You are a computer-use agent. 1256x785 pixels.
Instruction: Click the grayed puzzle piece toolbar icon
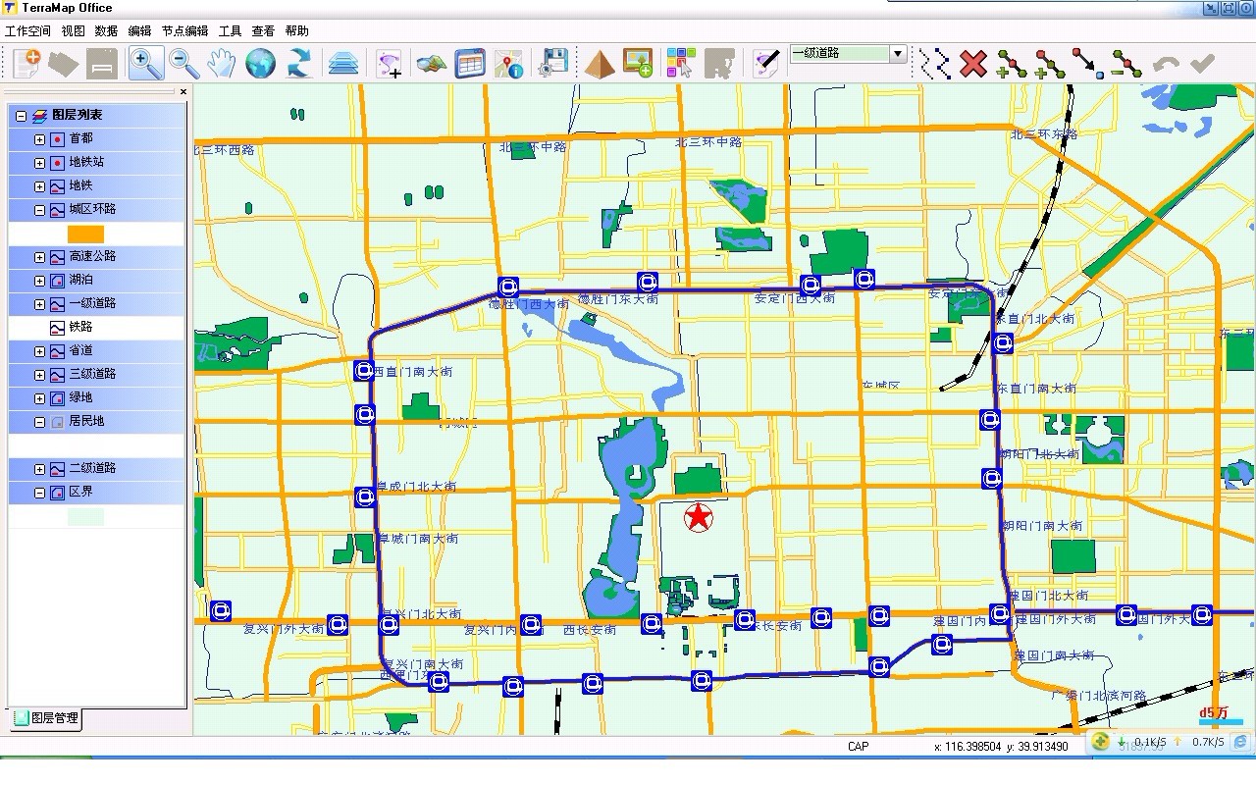point(719,64)
